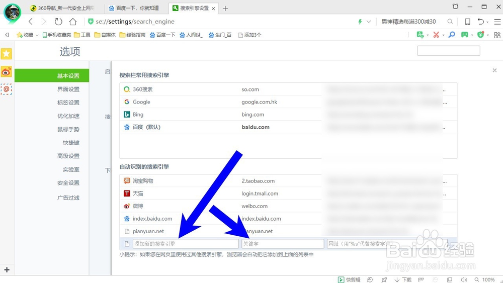The image size is (503, 283).
Task: Click the green translate icon
Action: (420, 35)
